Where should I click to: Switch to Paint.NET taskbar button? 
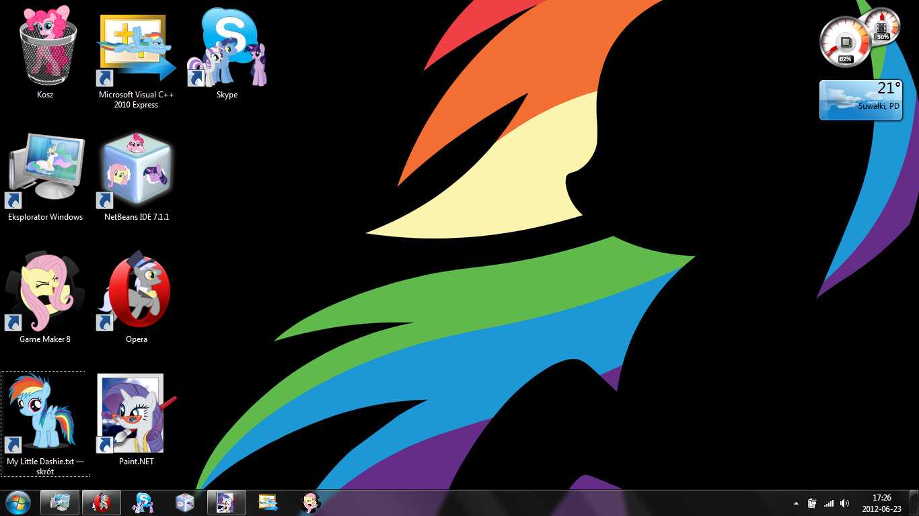coord(227,503)
